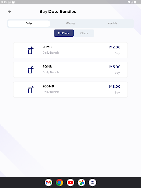Open the app drawer grid icon

click(93, 182)
